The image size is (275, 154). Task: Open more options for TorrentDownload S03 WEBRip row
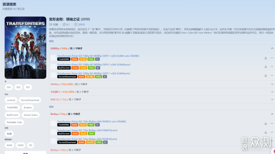click(272, 75)
